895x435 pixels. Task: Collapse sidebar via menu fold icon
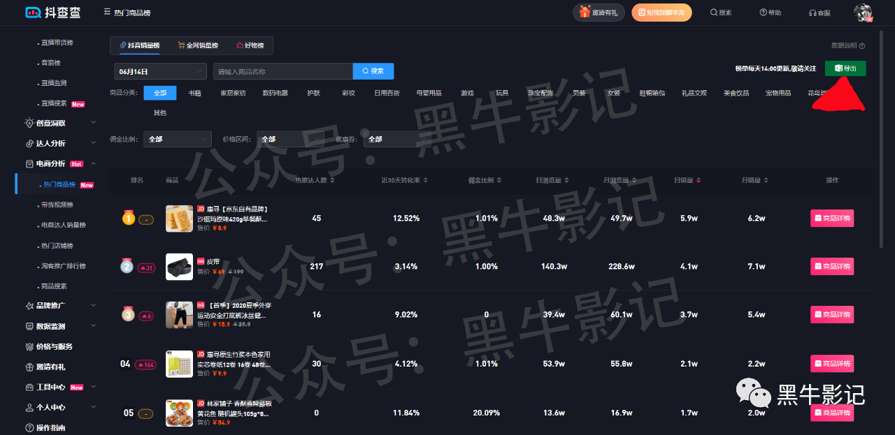point(106,13)
